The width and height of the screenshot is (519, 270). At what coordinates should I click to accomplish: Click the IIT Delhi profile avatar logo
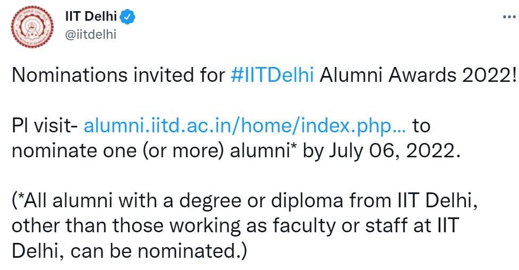tap(32, 26)
